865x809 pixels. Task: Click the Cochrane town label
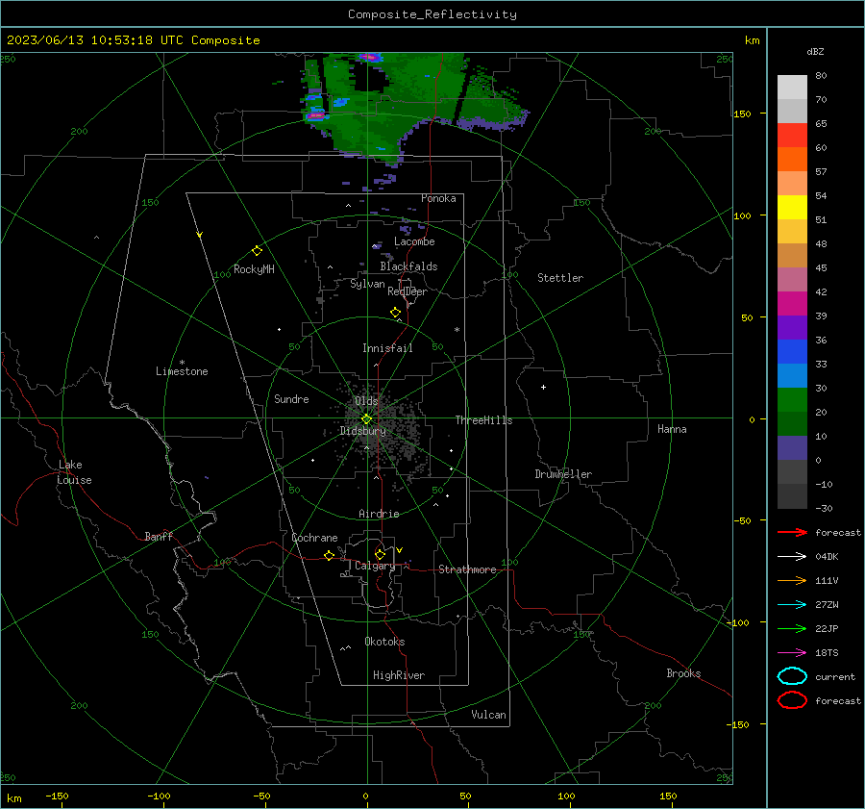point(314,538)
